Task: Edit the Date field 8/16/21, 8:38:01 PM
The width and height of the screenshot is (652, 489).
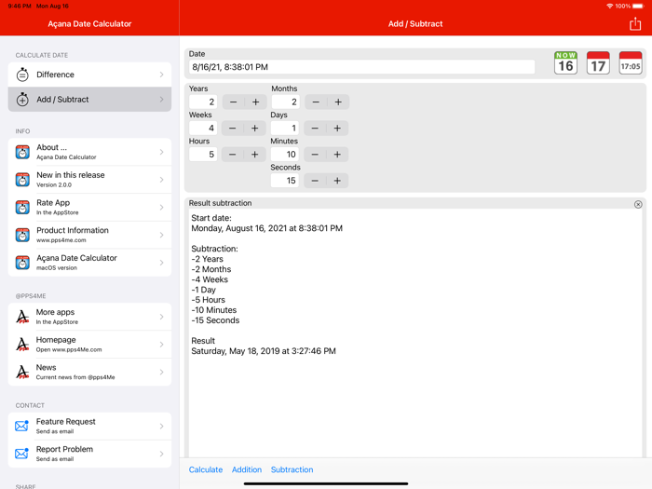Action: click(361, 67)
